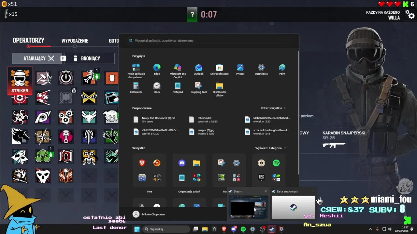Open Epic Games launcher icon

[261, 178]
